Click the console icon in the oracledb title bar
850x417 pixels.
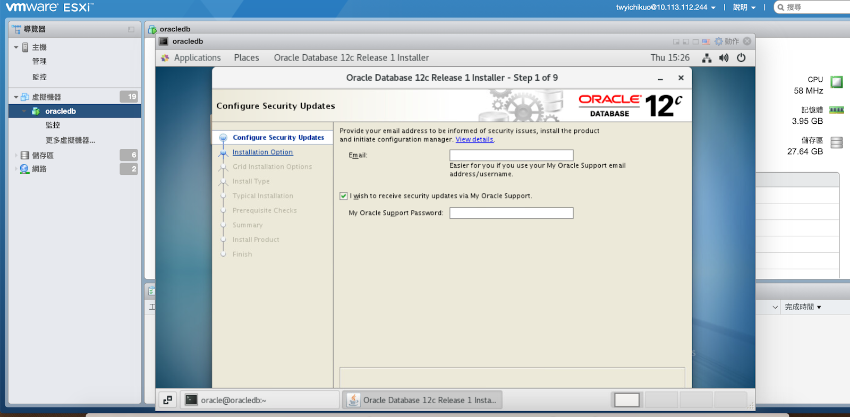164,41
